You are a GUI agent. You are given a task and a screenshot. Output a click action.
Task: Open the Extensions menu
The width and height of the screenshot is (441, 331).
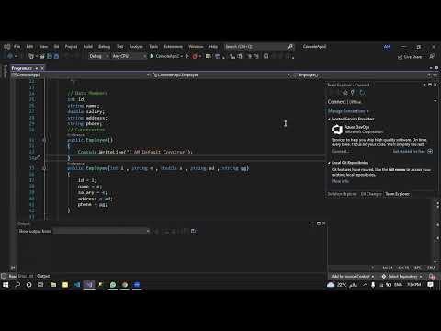click(173, 47)
